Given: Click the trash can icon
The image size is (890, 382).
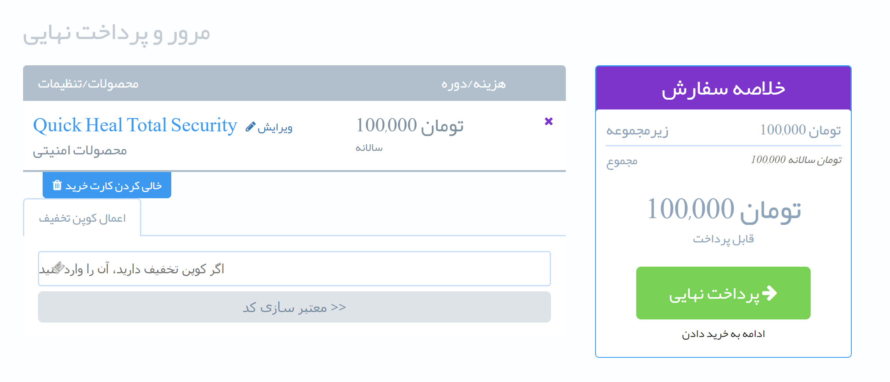Looking at the screenshot, I should pos(57,185).
